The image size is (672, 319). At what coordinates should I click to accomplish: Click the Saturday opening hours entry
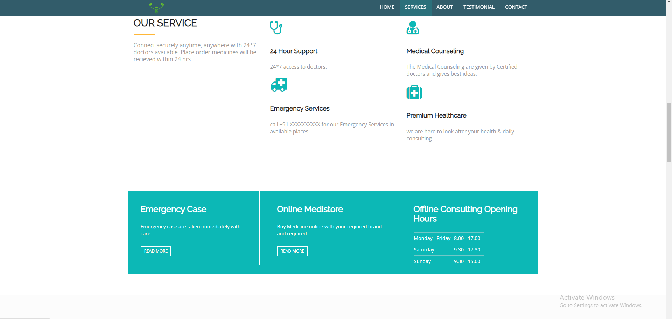point(448,250)
